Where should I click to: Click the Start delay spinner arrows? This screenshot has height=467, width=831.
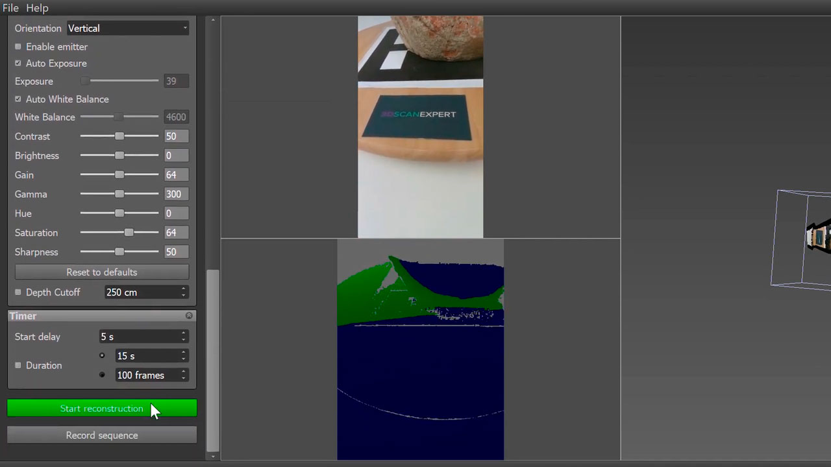pos(184,337)
